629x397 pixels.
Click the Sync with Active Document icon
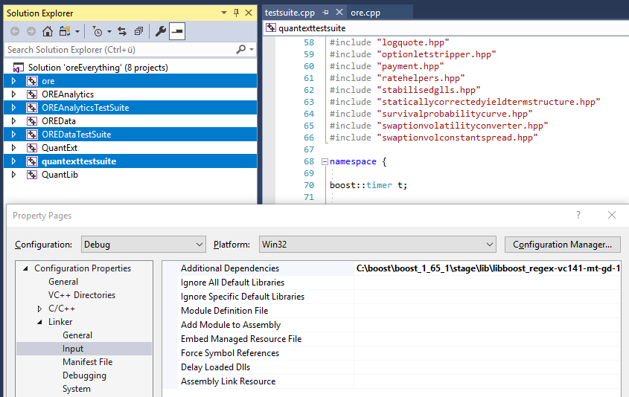click(123, 31)
